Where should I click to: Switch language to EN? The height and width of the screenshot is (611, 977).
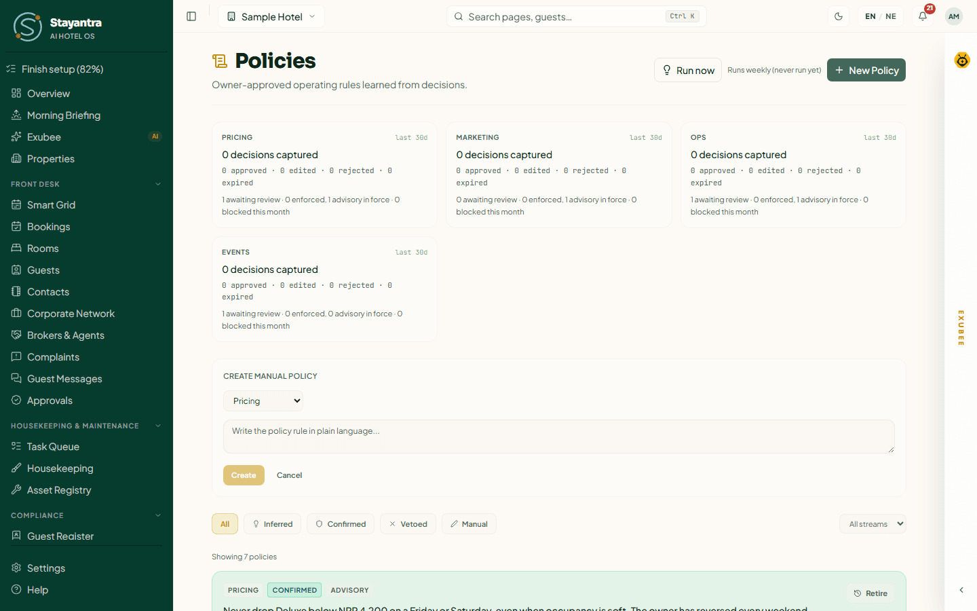coord(870,16)
